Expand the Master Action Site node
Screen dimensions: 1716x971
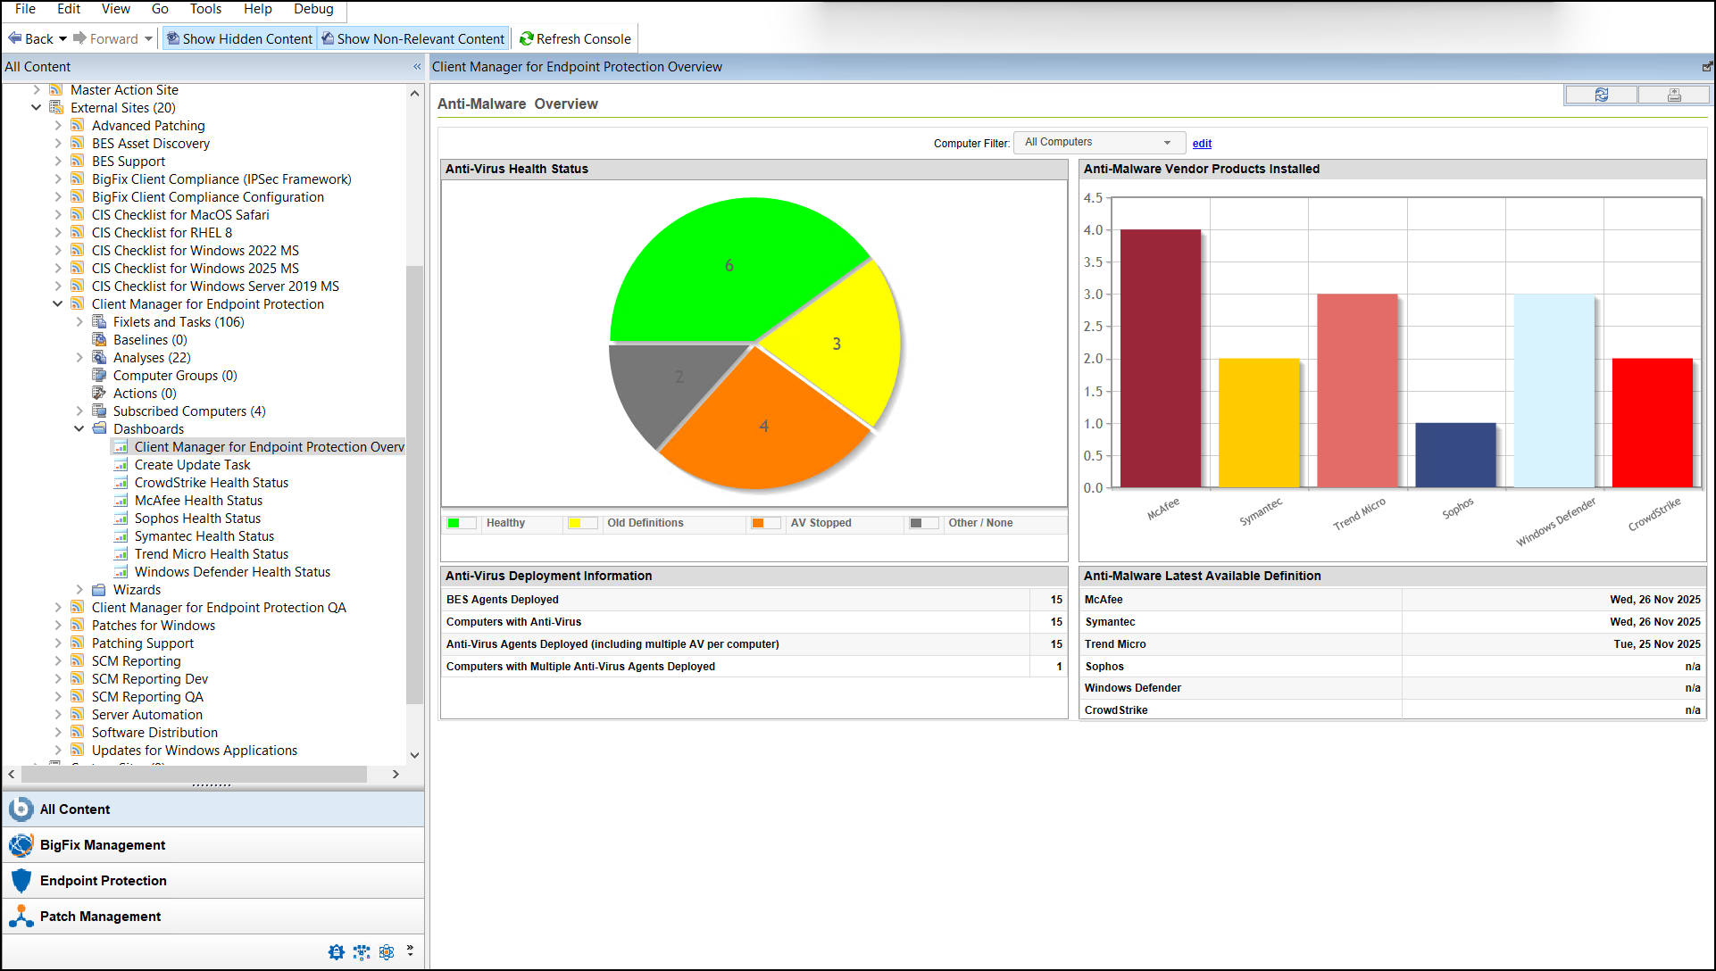click(35, 89)
